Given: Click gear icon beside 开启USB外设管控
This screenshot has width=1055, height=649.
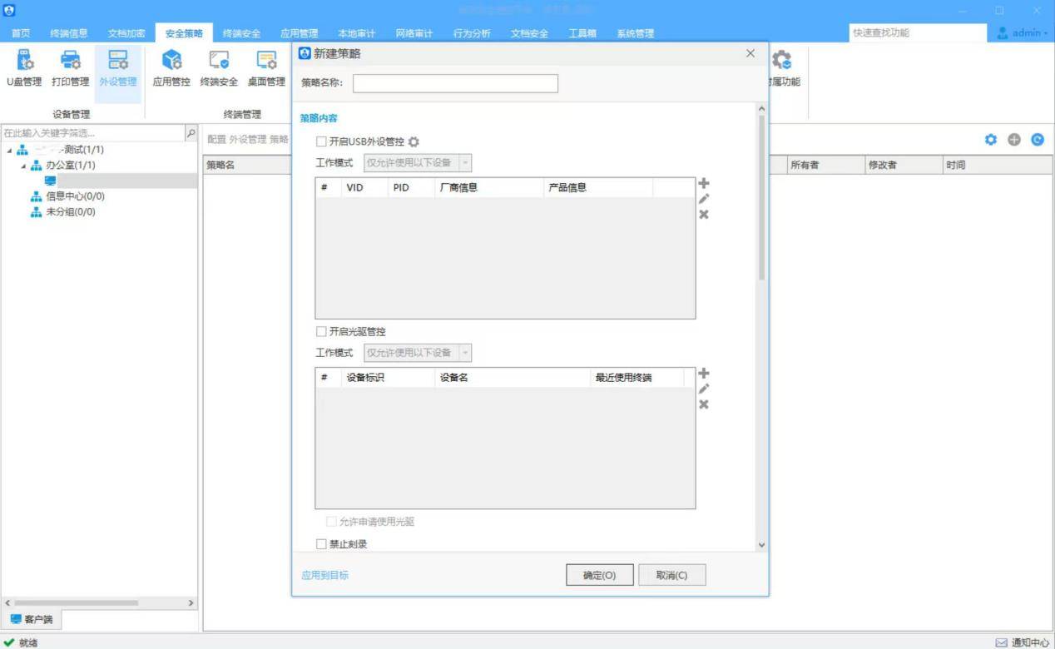Looking at the screenshot, I should click(414, 142).
